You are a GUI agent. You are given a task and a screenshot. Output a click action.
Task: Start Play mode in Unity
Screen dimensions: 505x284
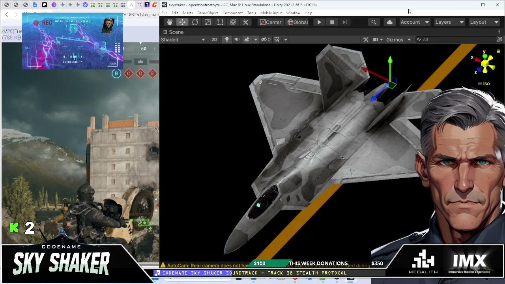319,22
